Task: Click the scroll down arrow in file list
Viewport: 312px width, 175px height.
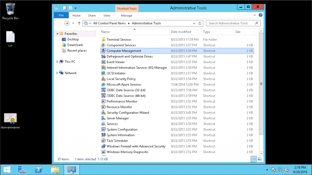Action: [x=261, y=154]
